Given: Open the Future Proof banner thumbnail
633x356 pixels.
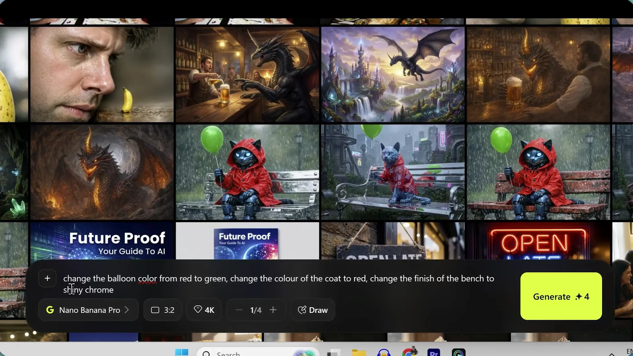Looking at the screenshot, I should click(x=102, y=241).
